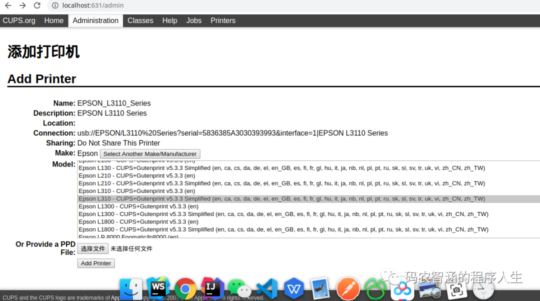The height and width of the screenshot is (301, 540).
Task: Reload the CUPS admin page
Action: pos(37,5)
